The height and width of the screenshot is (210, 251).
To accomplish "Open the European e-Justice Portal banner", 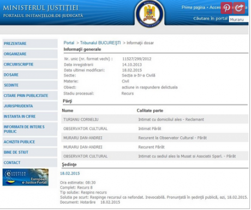I will click(26, 177).
